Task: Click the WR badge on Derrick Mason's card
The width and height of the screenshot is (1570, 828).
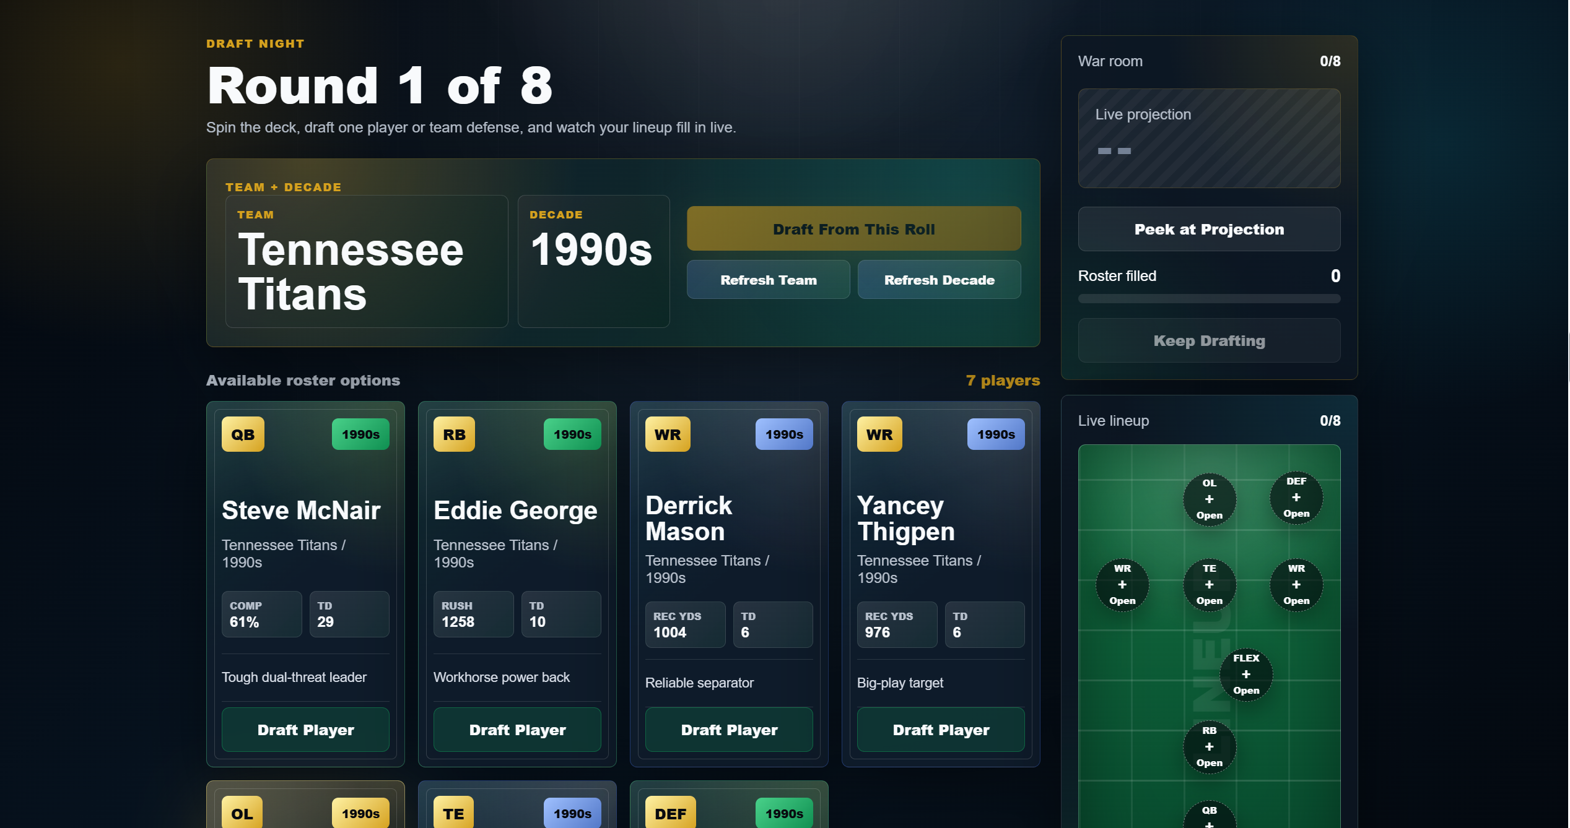Action: click(668, 434)
